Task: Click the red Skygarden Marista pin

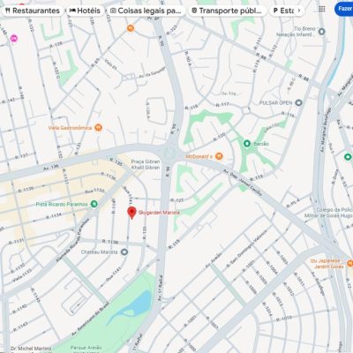Action: pos(131,213)
